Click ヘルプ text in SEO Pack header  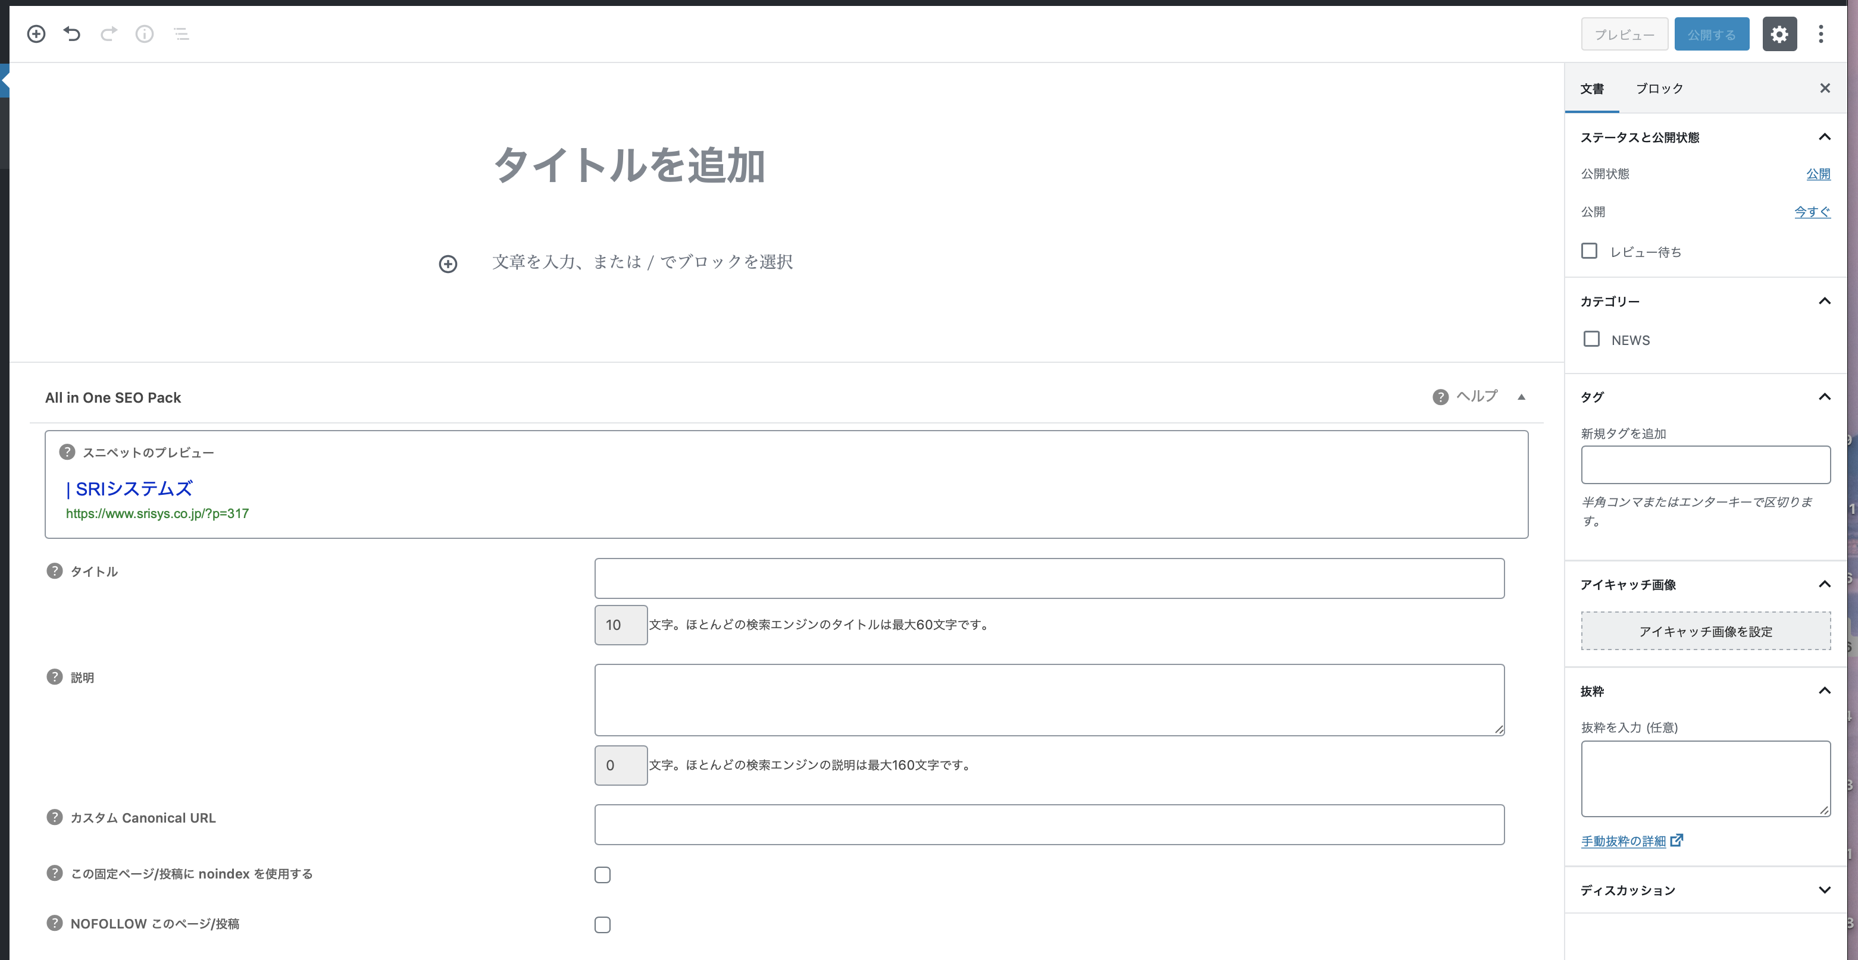point(1477,396)
